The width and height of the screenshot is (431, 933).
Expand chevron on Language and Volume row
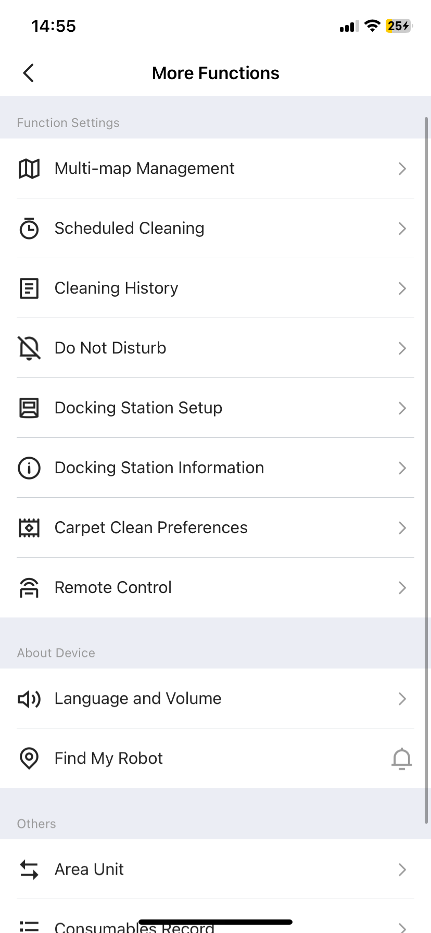[x=402, y=699]
